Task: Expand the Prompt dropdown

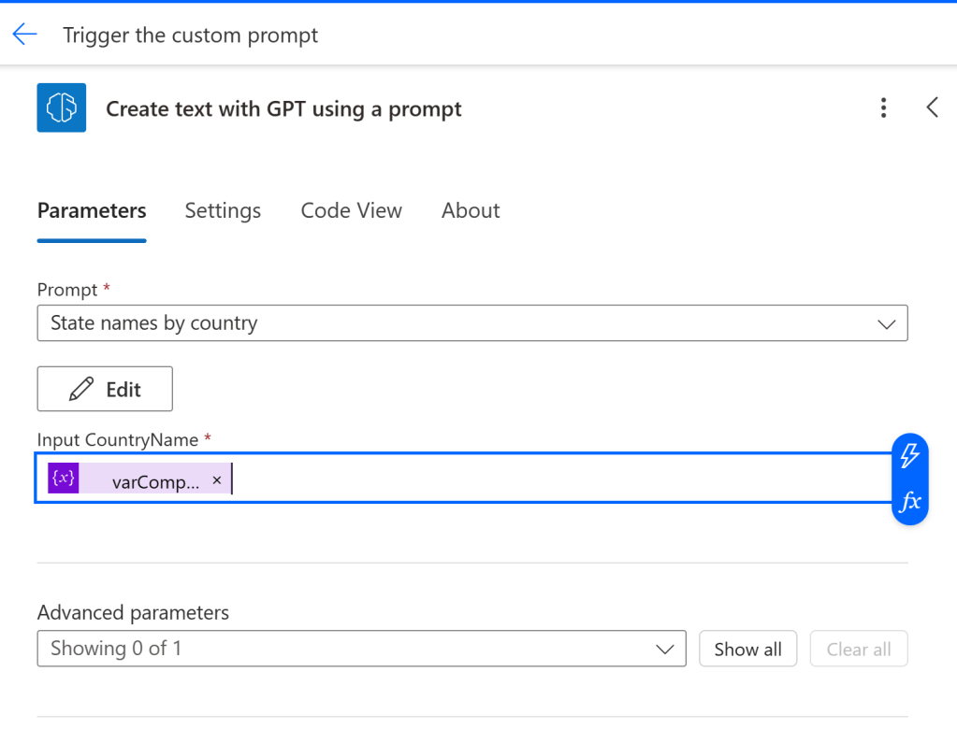Action: click(885, 323)
